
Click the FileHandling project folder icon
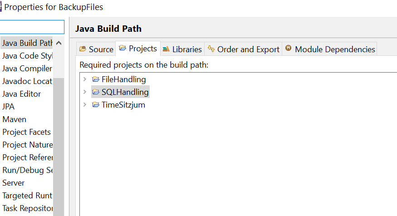click(95, 79)
